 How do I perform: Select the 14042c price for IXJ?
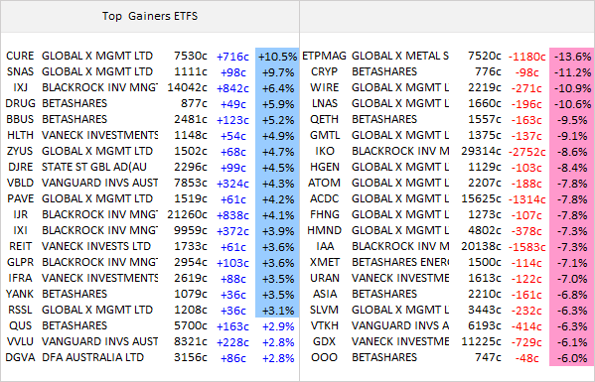point(187,88)
